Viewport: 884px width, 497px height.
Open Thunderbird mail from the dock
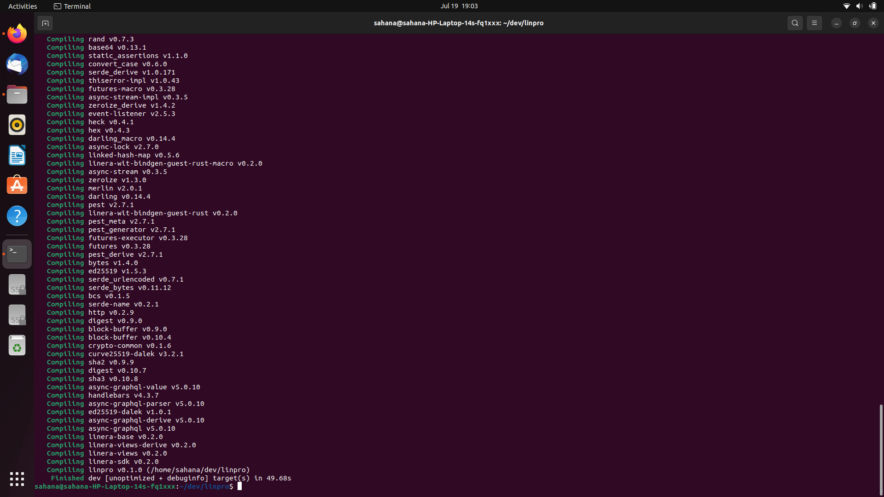17,64
